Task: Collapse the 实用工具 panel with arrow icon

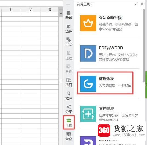Action: click(136, 4)
